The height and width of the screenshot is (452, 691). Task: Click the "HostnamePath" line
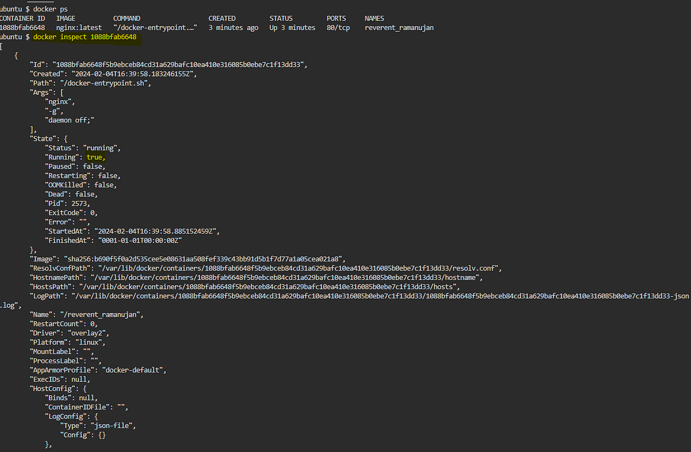tap(256, 278)
